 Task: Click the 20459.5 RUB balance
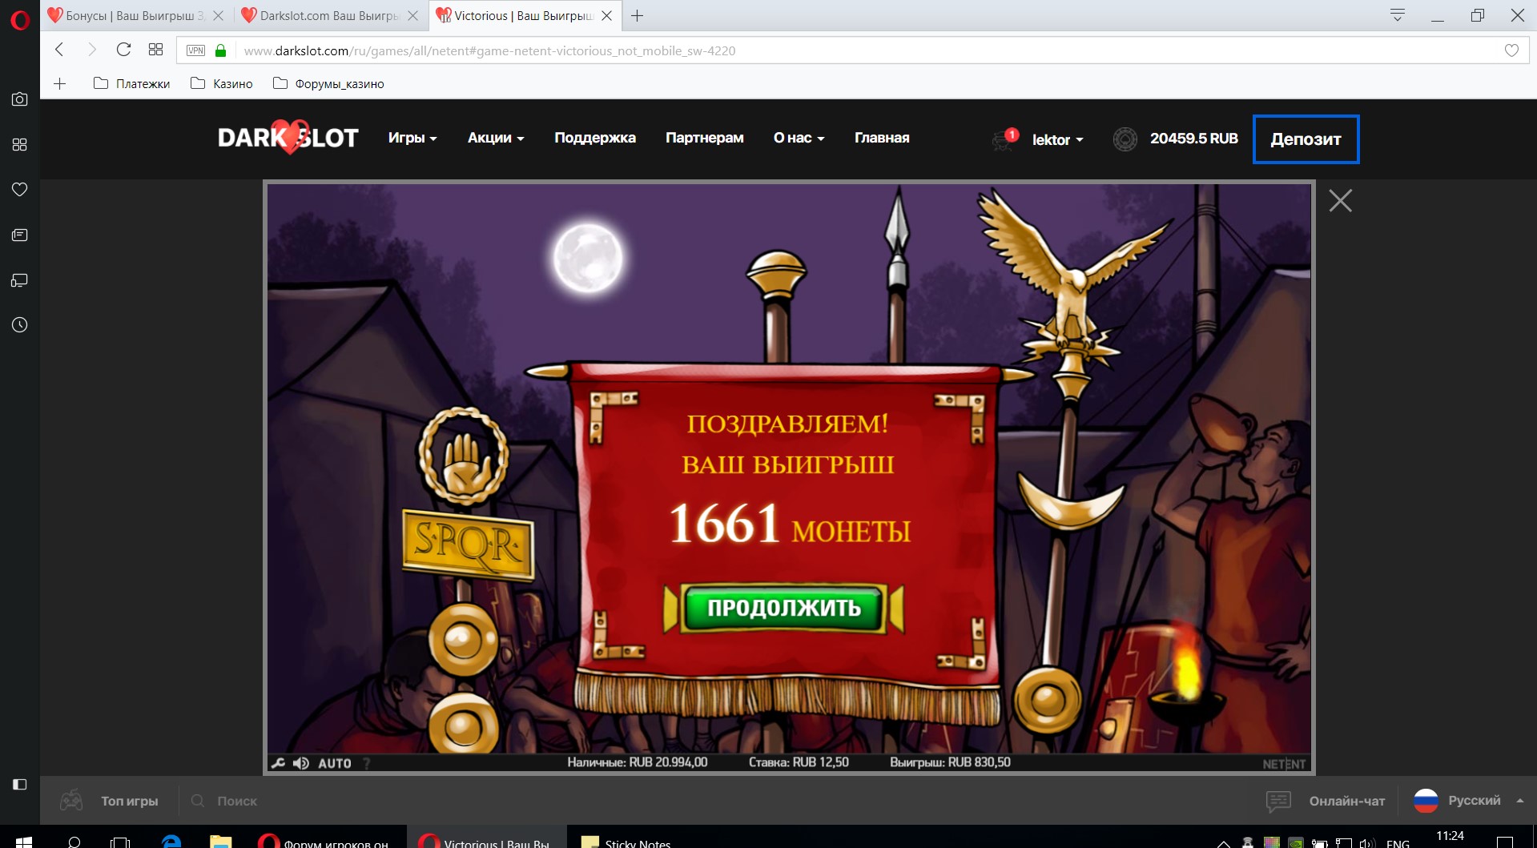tap(1194, 139)
